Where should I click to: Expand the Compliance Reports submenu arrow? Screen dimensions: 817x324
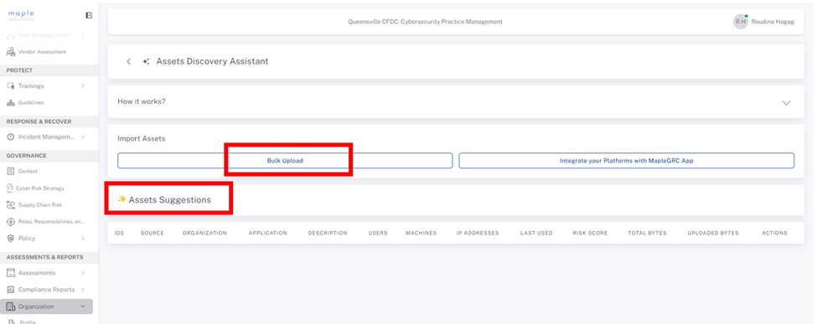coord(83,289)
